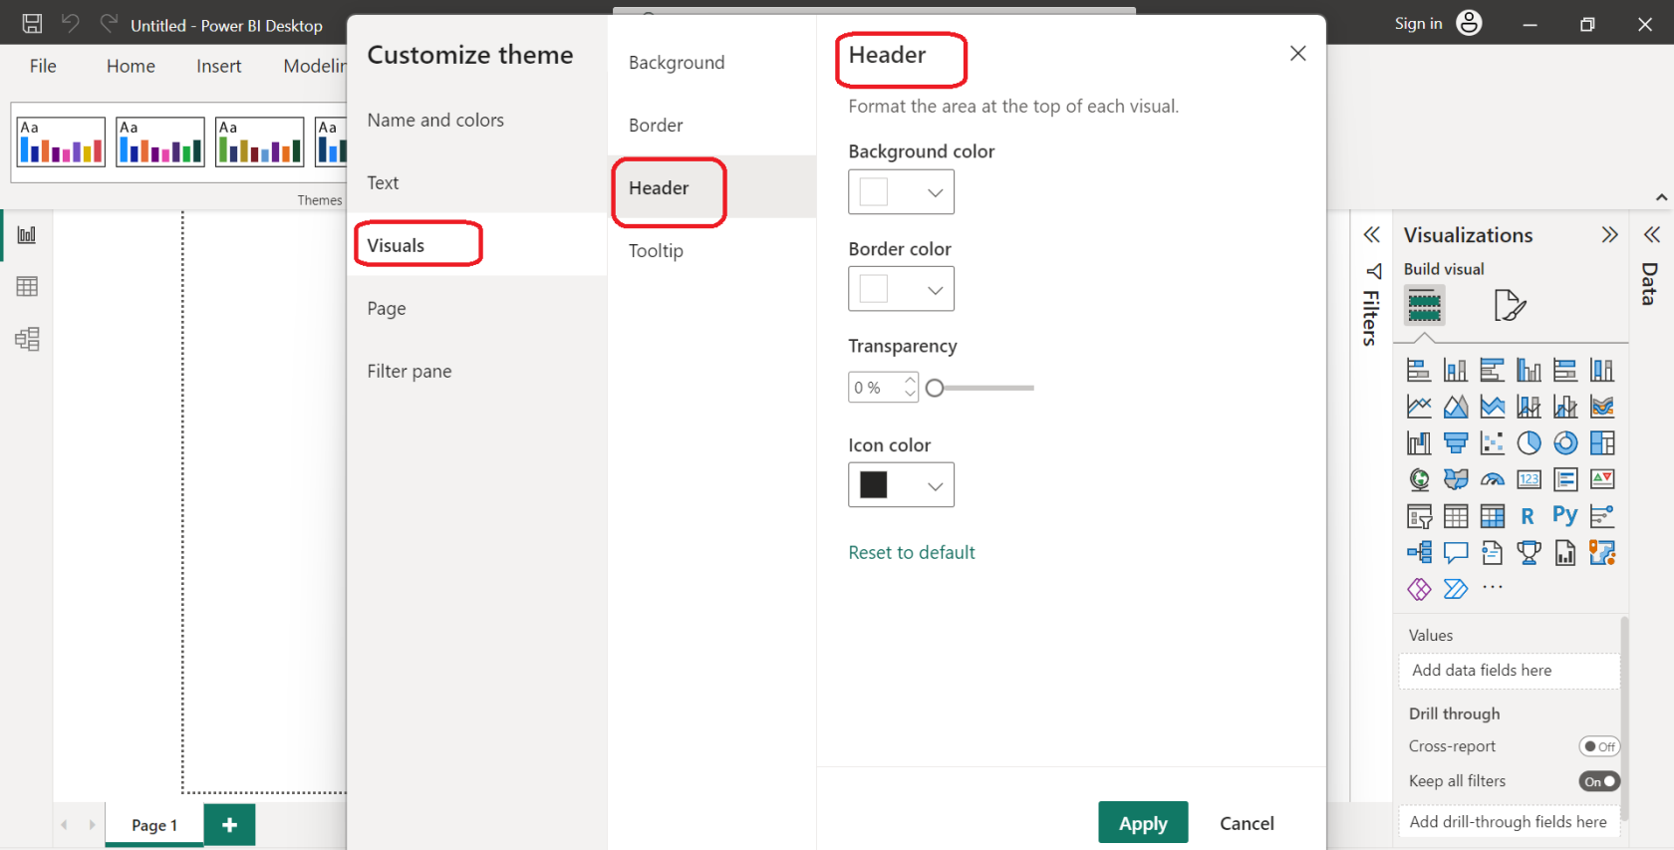The height and width of the screenshot is (850, 1674).
Task: Select the Page theme section
Action: pos(476,308)
